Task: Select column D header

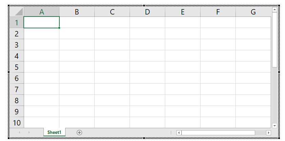Action: tap(147, 12)
